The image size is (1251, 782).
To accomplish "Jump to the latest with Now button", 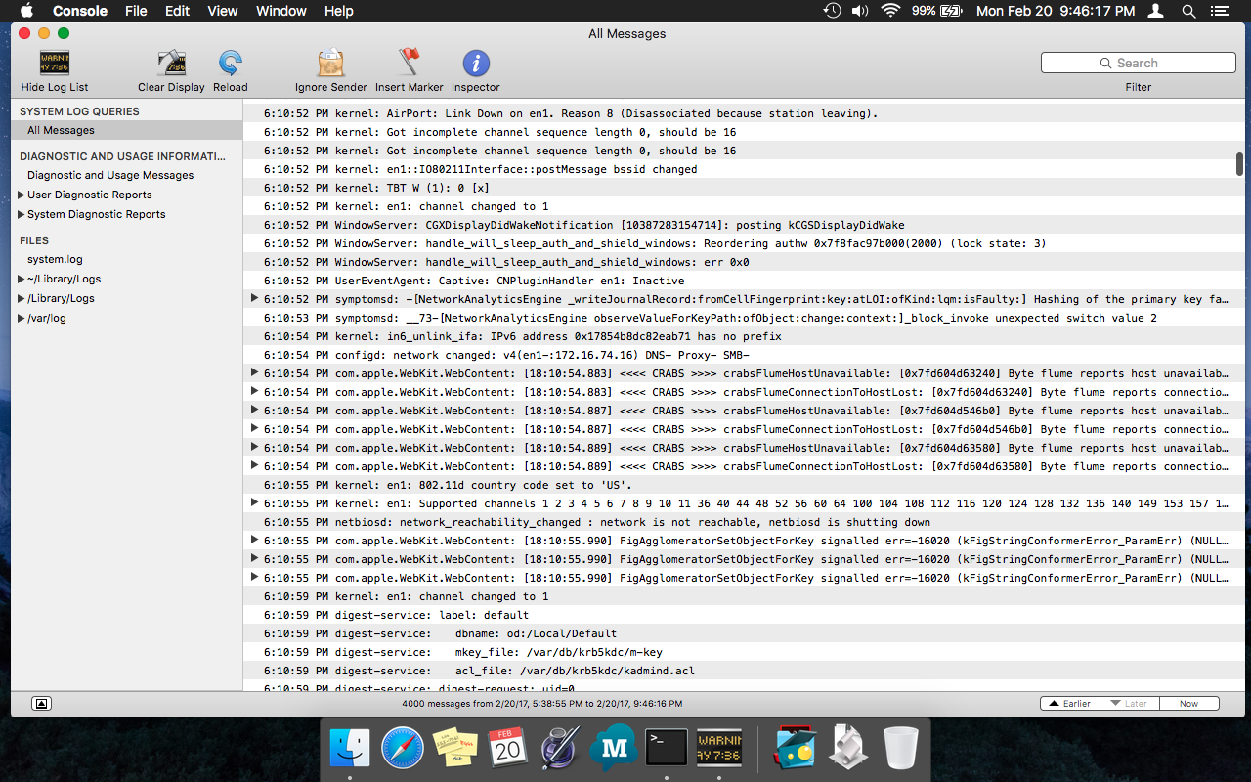I will [x=1189, y=703].
